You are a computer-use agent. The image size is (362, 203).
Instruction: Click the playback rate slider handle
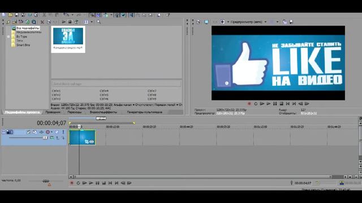coord(46,182)
